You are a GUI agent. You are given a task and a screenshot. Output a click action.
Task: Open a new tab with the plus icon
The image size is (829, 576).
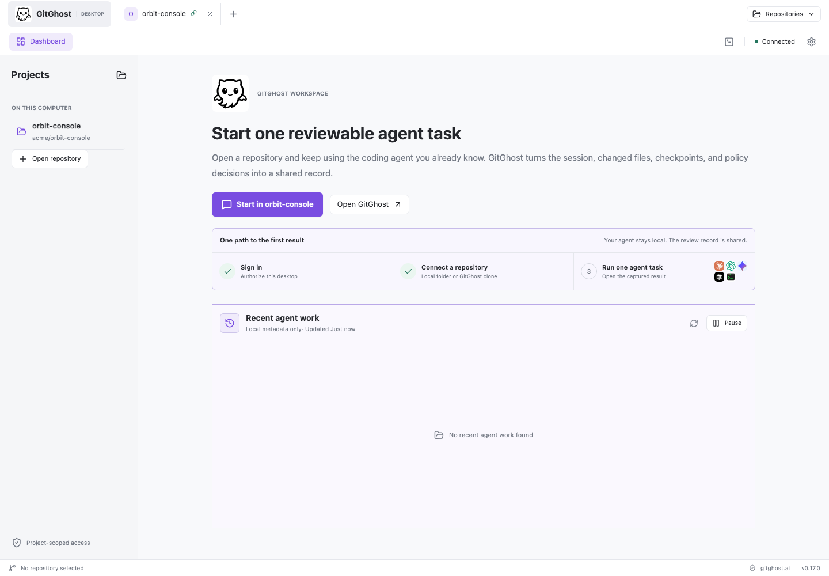233,14
